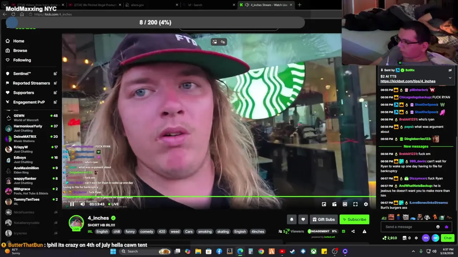Open the kickbot.com tips link

[408, 81]
